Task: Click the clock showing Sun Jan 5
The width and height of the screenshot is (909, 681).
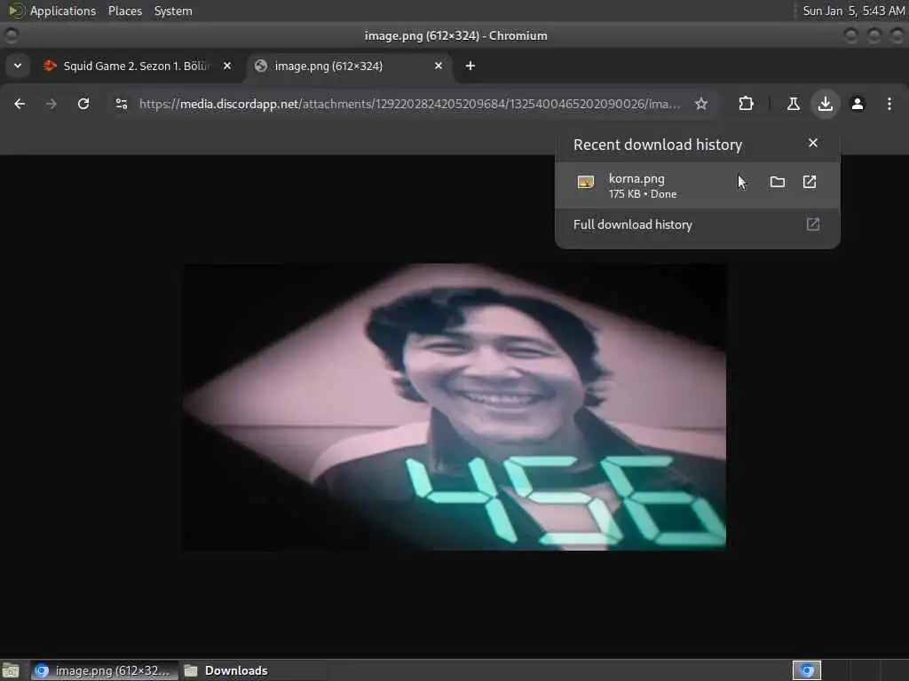Action: point(853,11)
